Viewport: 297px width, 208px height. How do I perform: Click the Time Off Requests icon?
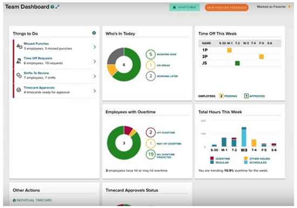click(x=19, y=61)
